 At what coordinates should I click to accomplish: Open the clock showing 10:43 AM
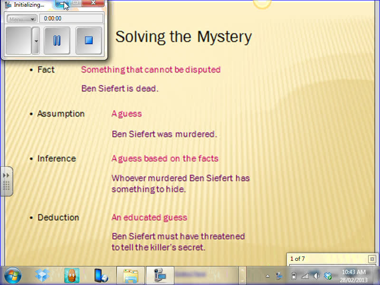[353, 276]
